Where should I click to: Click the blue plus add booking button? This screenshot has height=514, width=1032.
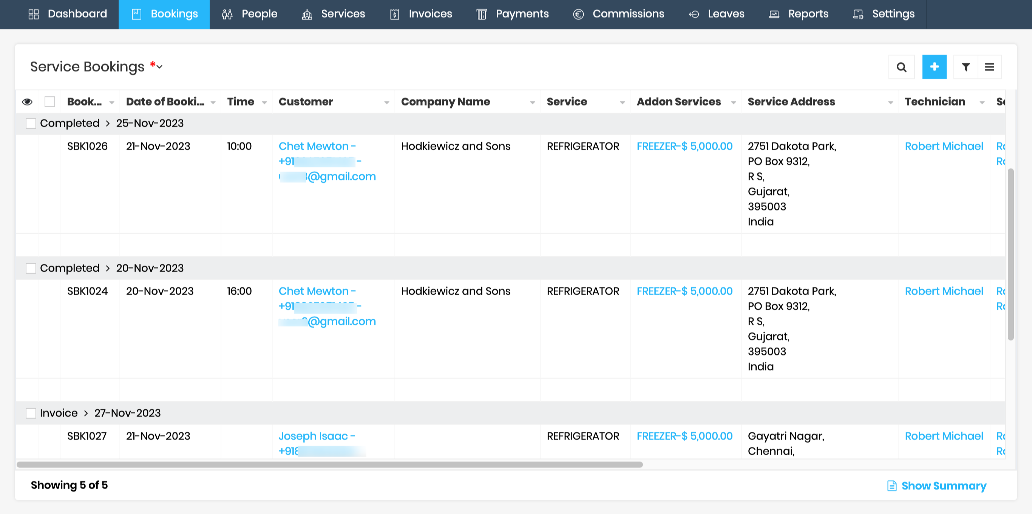click(x=934, y=67)
